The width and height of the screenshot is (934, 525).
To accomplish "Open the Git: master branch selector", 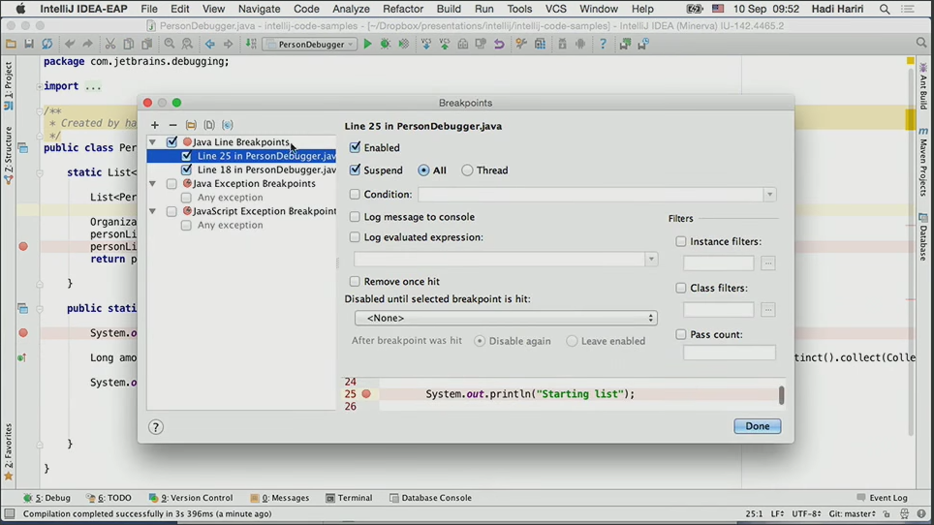I will (x=852, y=513).
